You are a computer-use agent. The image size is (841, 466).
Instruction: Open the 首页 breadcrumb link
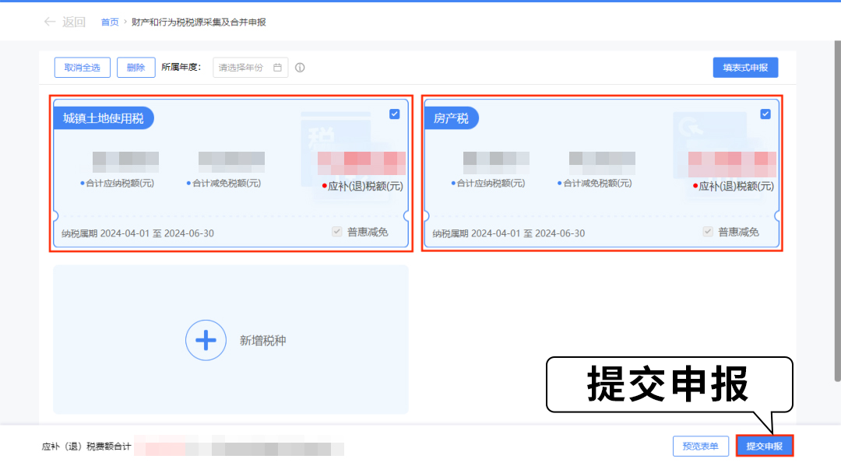click(110, 23)
